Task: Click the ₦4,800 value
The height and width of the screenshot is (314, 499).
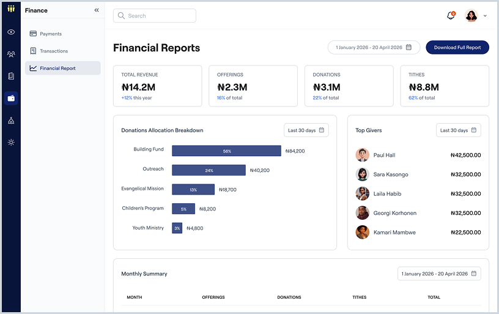Action: coord(194,228)
